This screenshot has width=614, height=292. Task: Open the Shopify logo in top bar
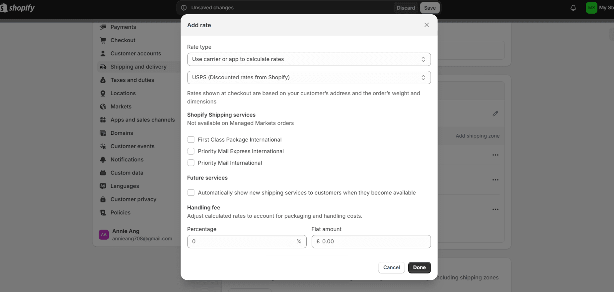click(x=18, y=7)
